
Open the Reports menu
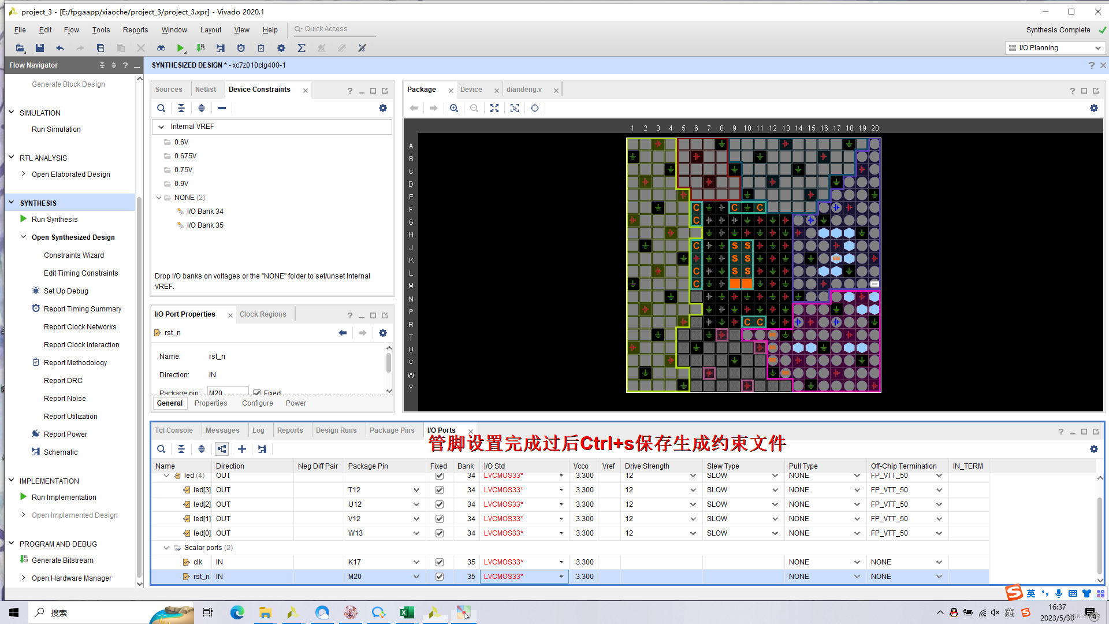pos(135,30)
